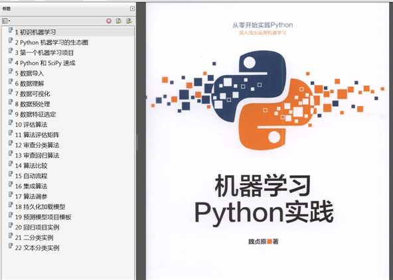393x280 pixels.
Task: Click the bookmark icon beside 数据可视化
Action: click(x=10, y=92)
